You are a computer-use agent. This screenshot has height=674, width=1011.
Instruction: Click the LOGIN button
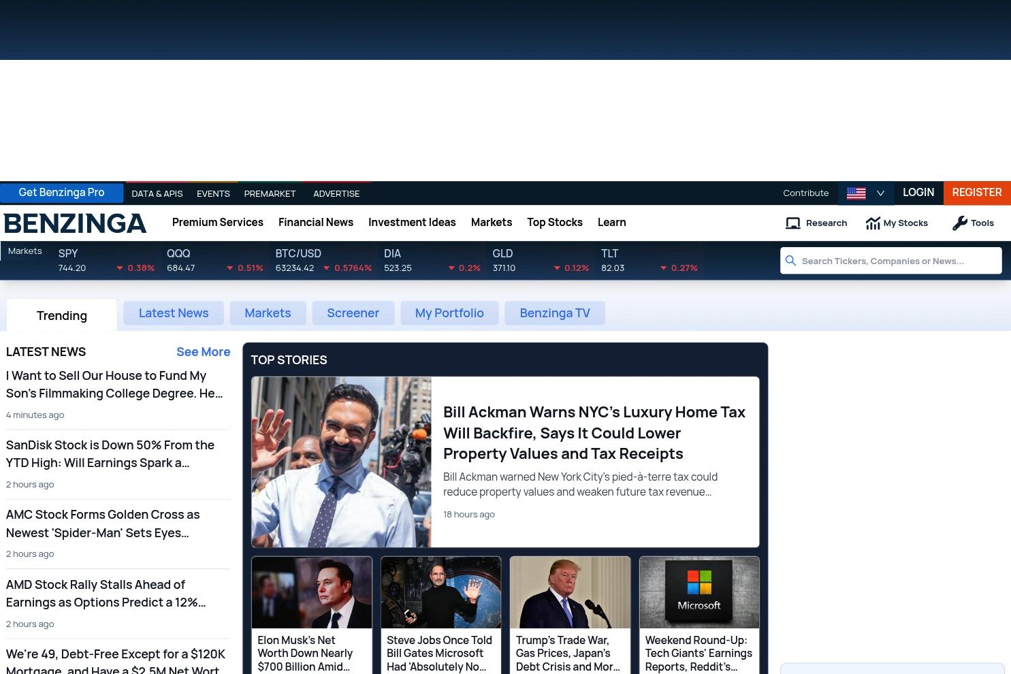click(x=918, y=193)
